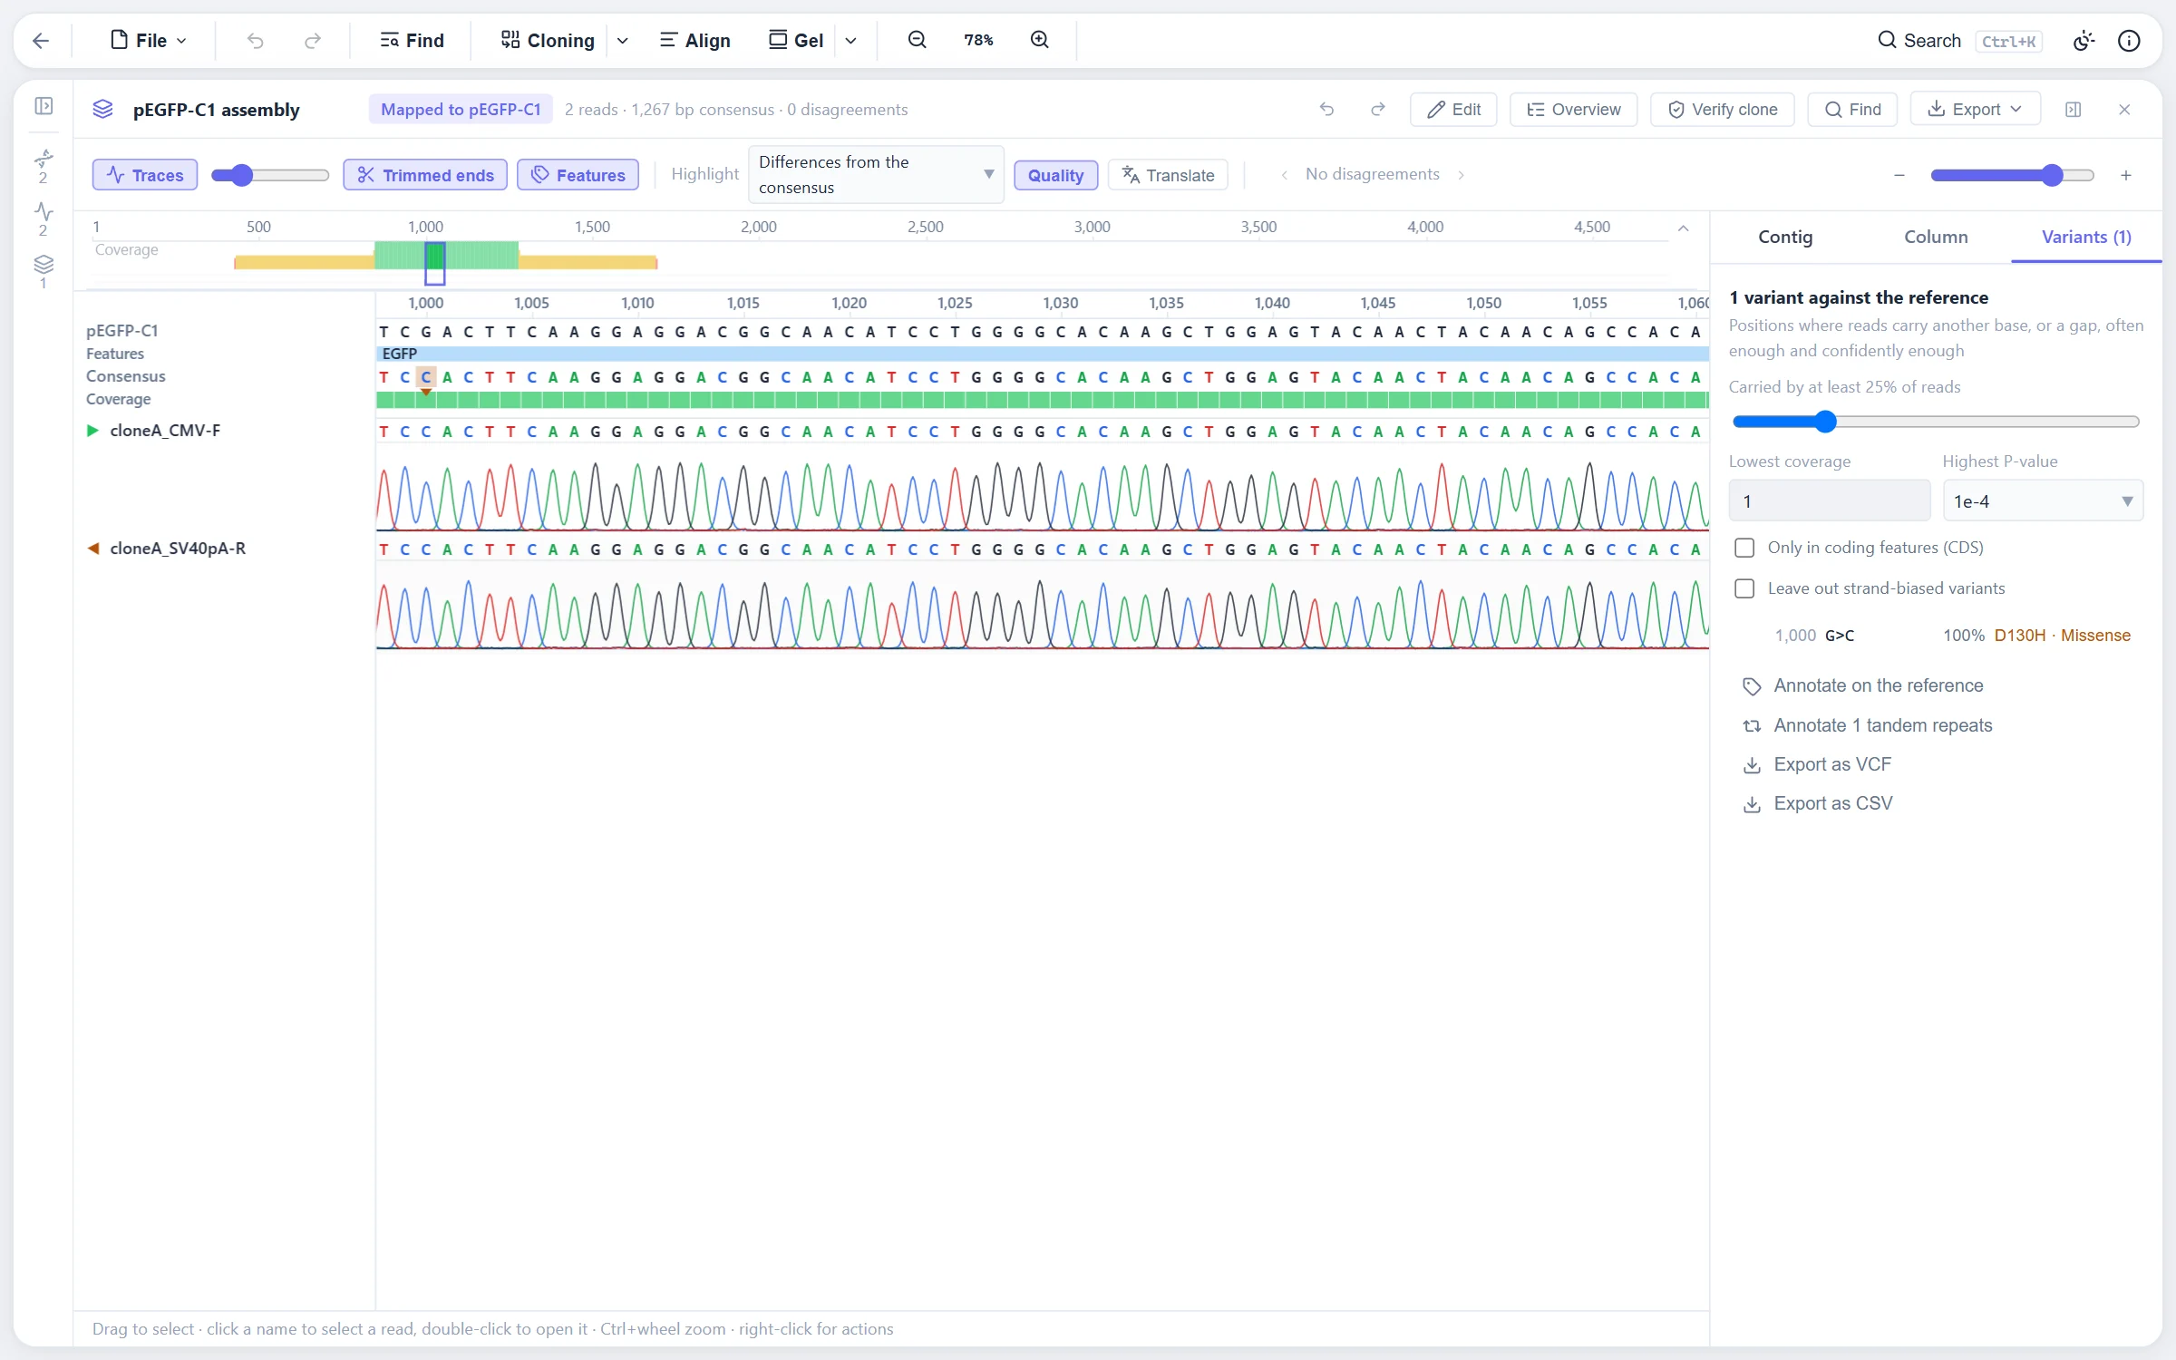Click the Verify clone button
Image resolution: width=2176 pixels, height=1360 pixels.
click(1723, 109)
